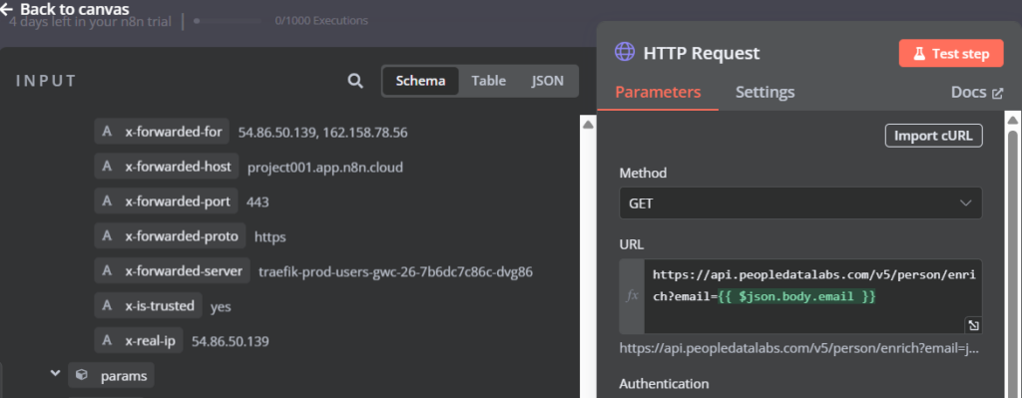Screen dimensions: 1022x398
Task: Click the string type icon of x-forwarded-host
Action: (x=107, y=167)
